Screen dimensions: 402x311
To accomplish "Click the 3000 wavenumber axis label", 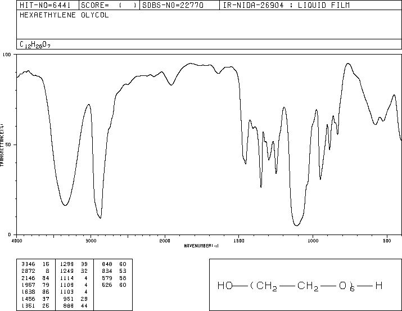I will pyautogui.click(x=91, y=241).
